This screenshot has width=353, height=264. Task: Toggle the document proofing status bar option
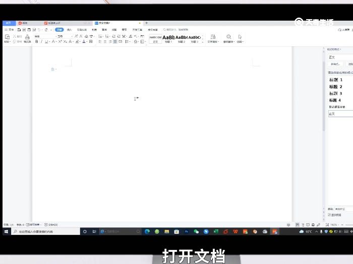pos(51,224)
